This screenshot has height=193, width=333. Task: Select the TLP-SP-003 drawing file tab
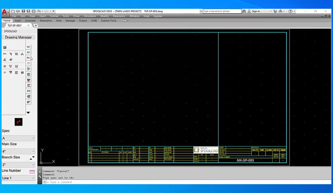coord(15,26)
